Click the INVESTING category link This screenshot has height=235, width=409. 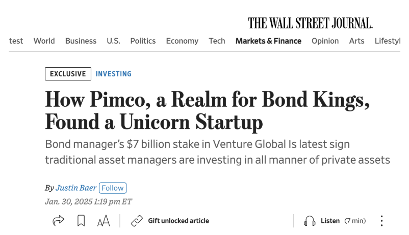click(114, 74)
